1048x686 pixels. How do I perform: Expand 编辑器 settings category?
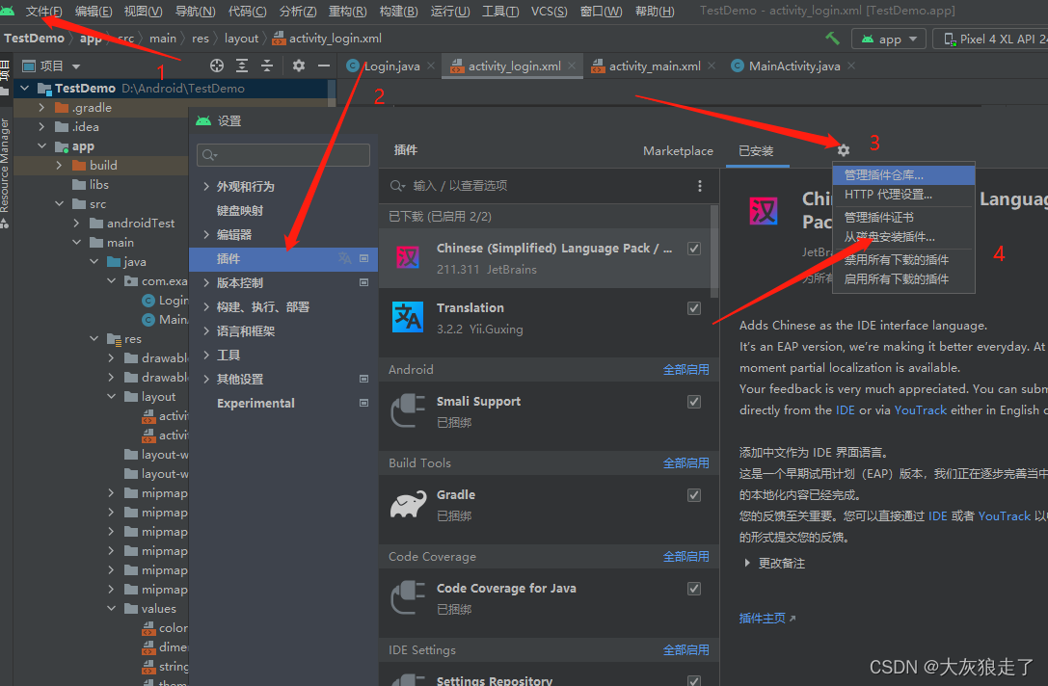[206, 234]
